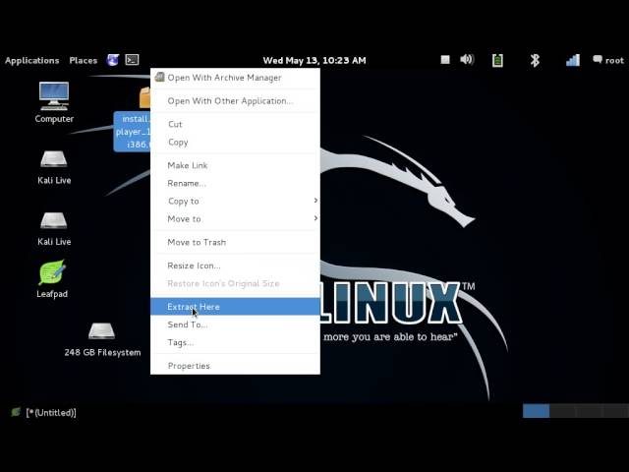
Task: Open Properties from the context menu
Action: (235, 366)
